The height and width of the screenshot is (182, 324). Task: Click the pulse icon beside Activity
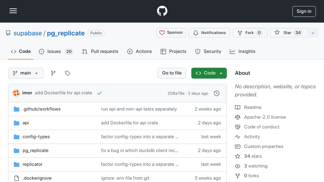238,136
